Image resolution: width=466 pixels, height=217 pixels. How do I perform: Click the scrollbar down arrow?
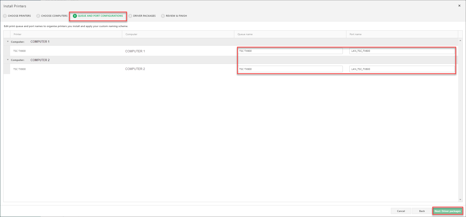coord(460,200)
